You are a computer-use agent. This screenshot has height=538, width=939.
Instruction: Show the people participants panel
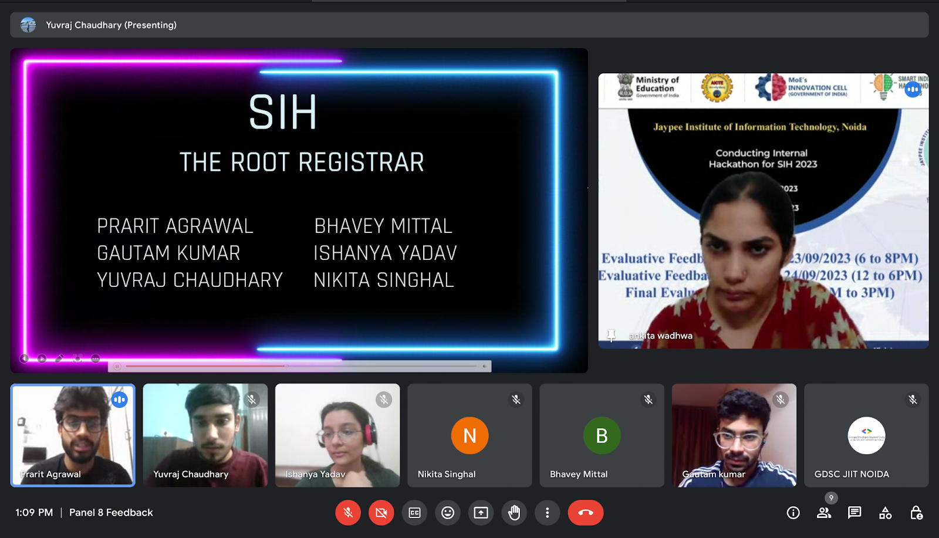pos(824,513)
